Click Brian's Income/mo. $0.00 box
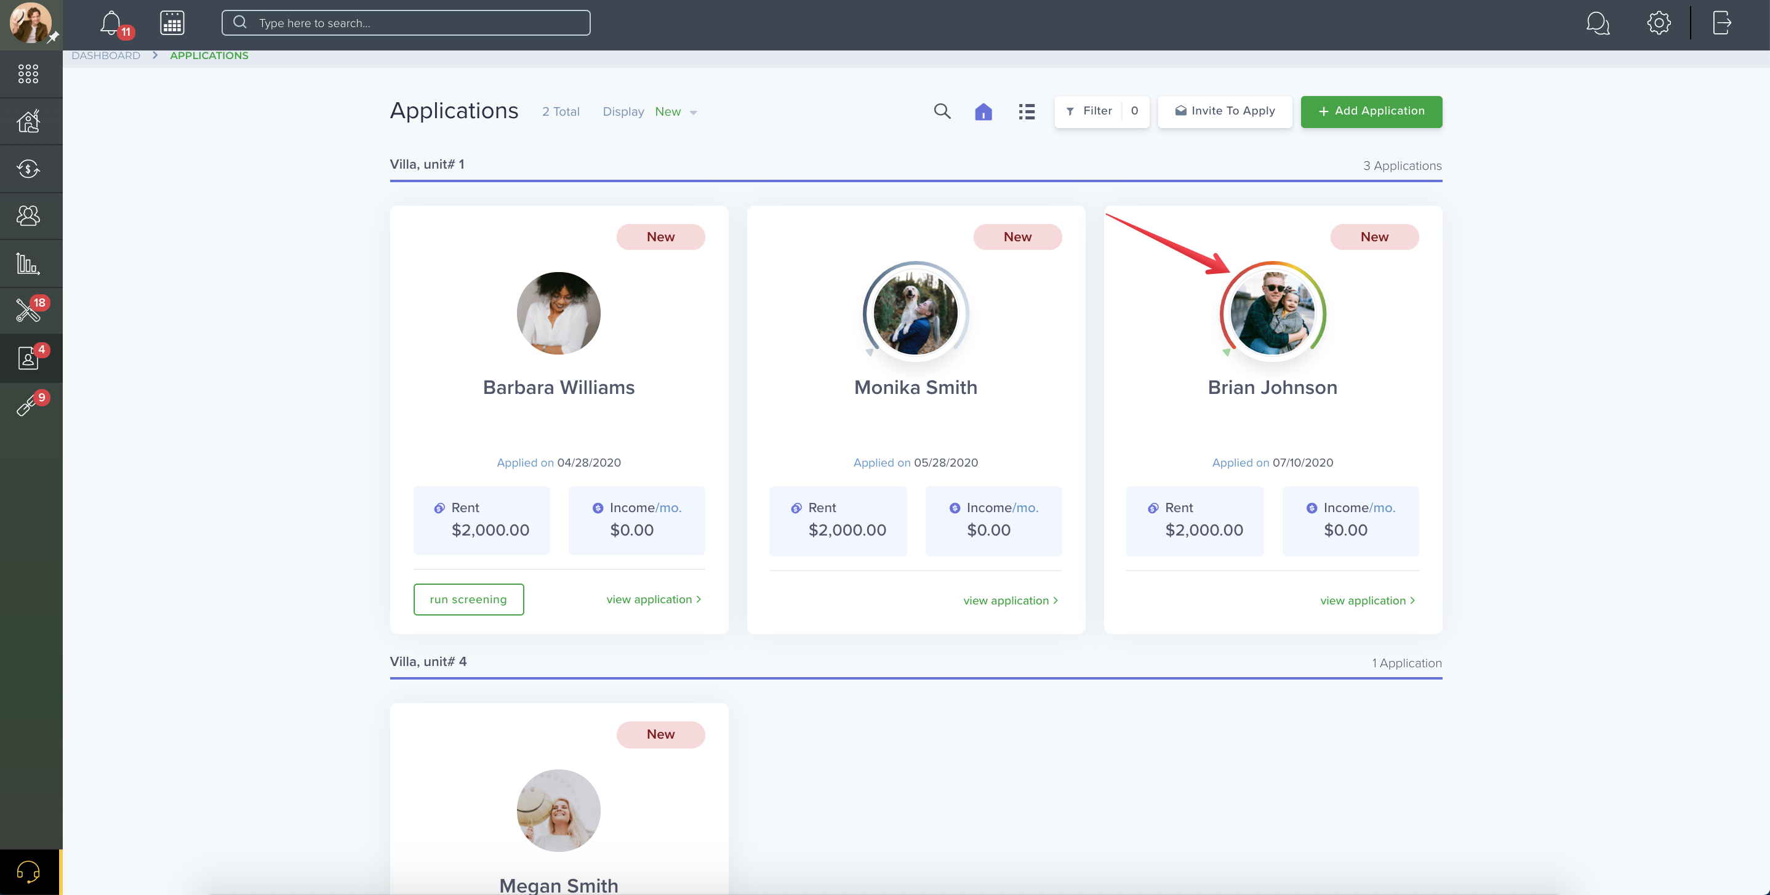 point(1350,520)
